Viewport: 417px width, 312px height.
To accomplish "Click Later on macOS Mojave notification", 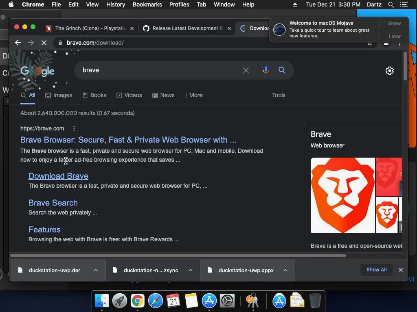I will 394,37.
